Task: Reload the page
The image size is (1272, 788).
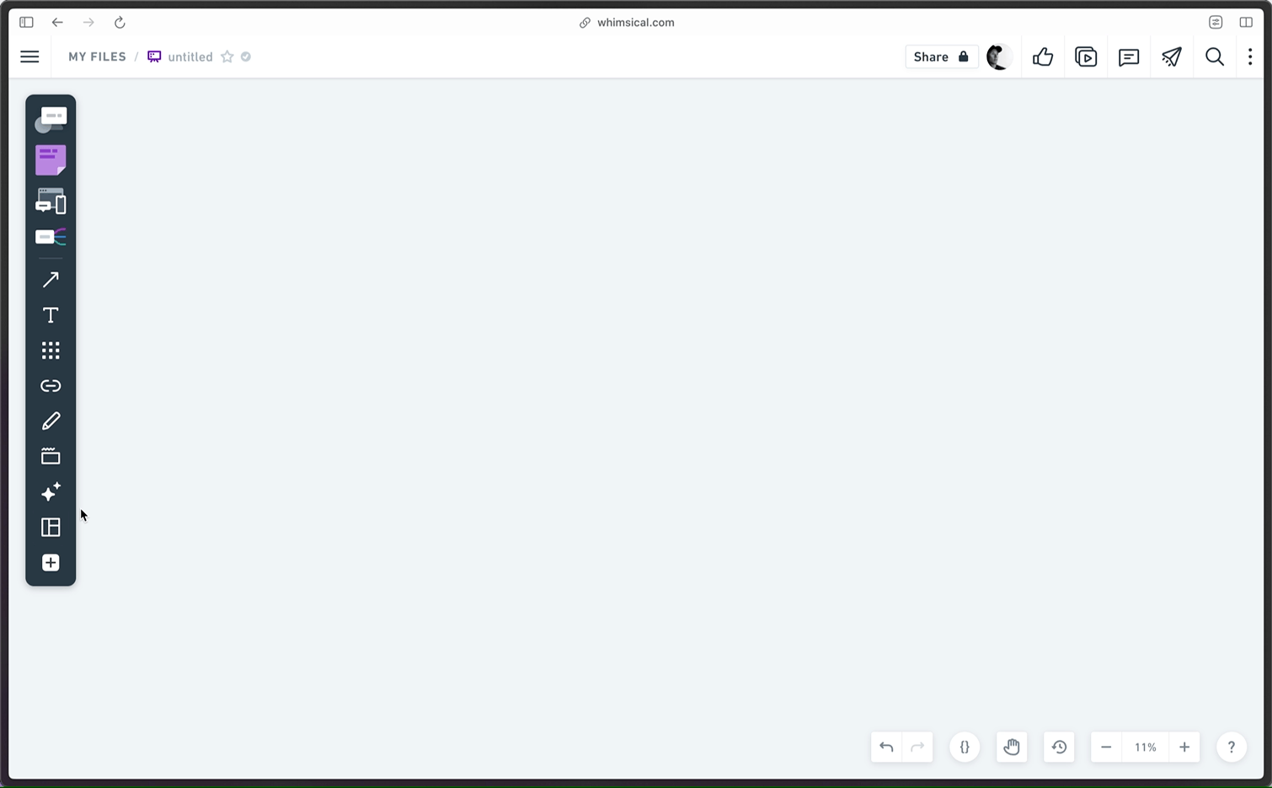Action: click(x=120, y=23)
